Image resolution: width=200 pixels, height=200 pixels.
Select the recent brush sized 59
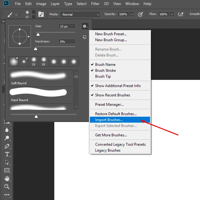point(44,61)
